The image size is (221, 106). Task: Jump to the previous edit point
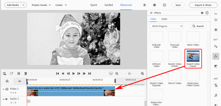click(x=57, y=73)
